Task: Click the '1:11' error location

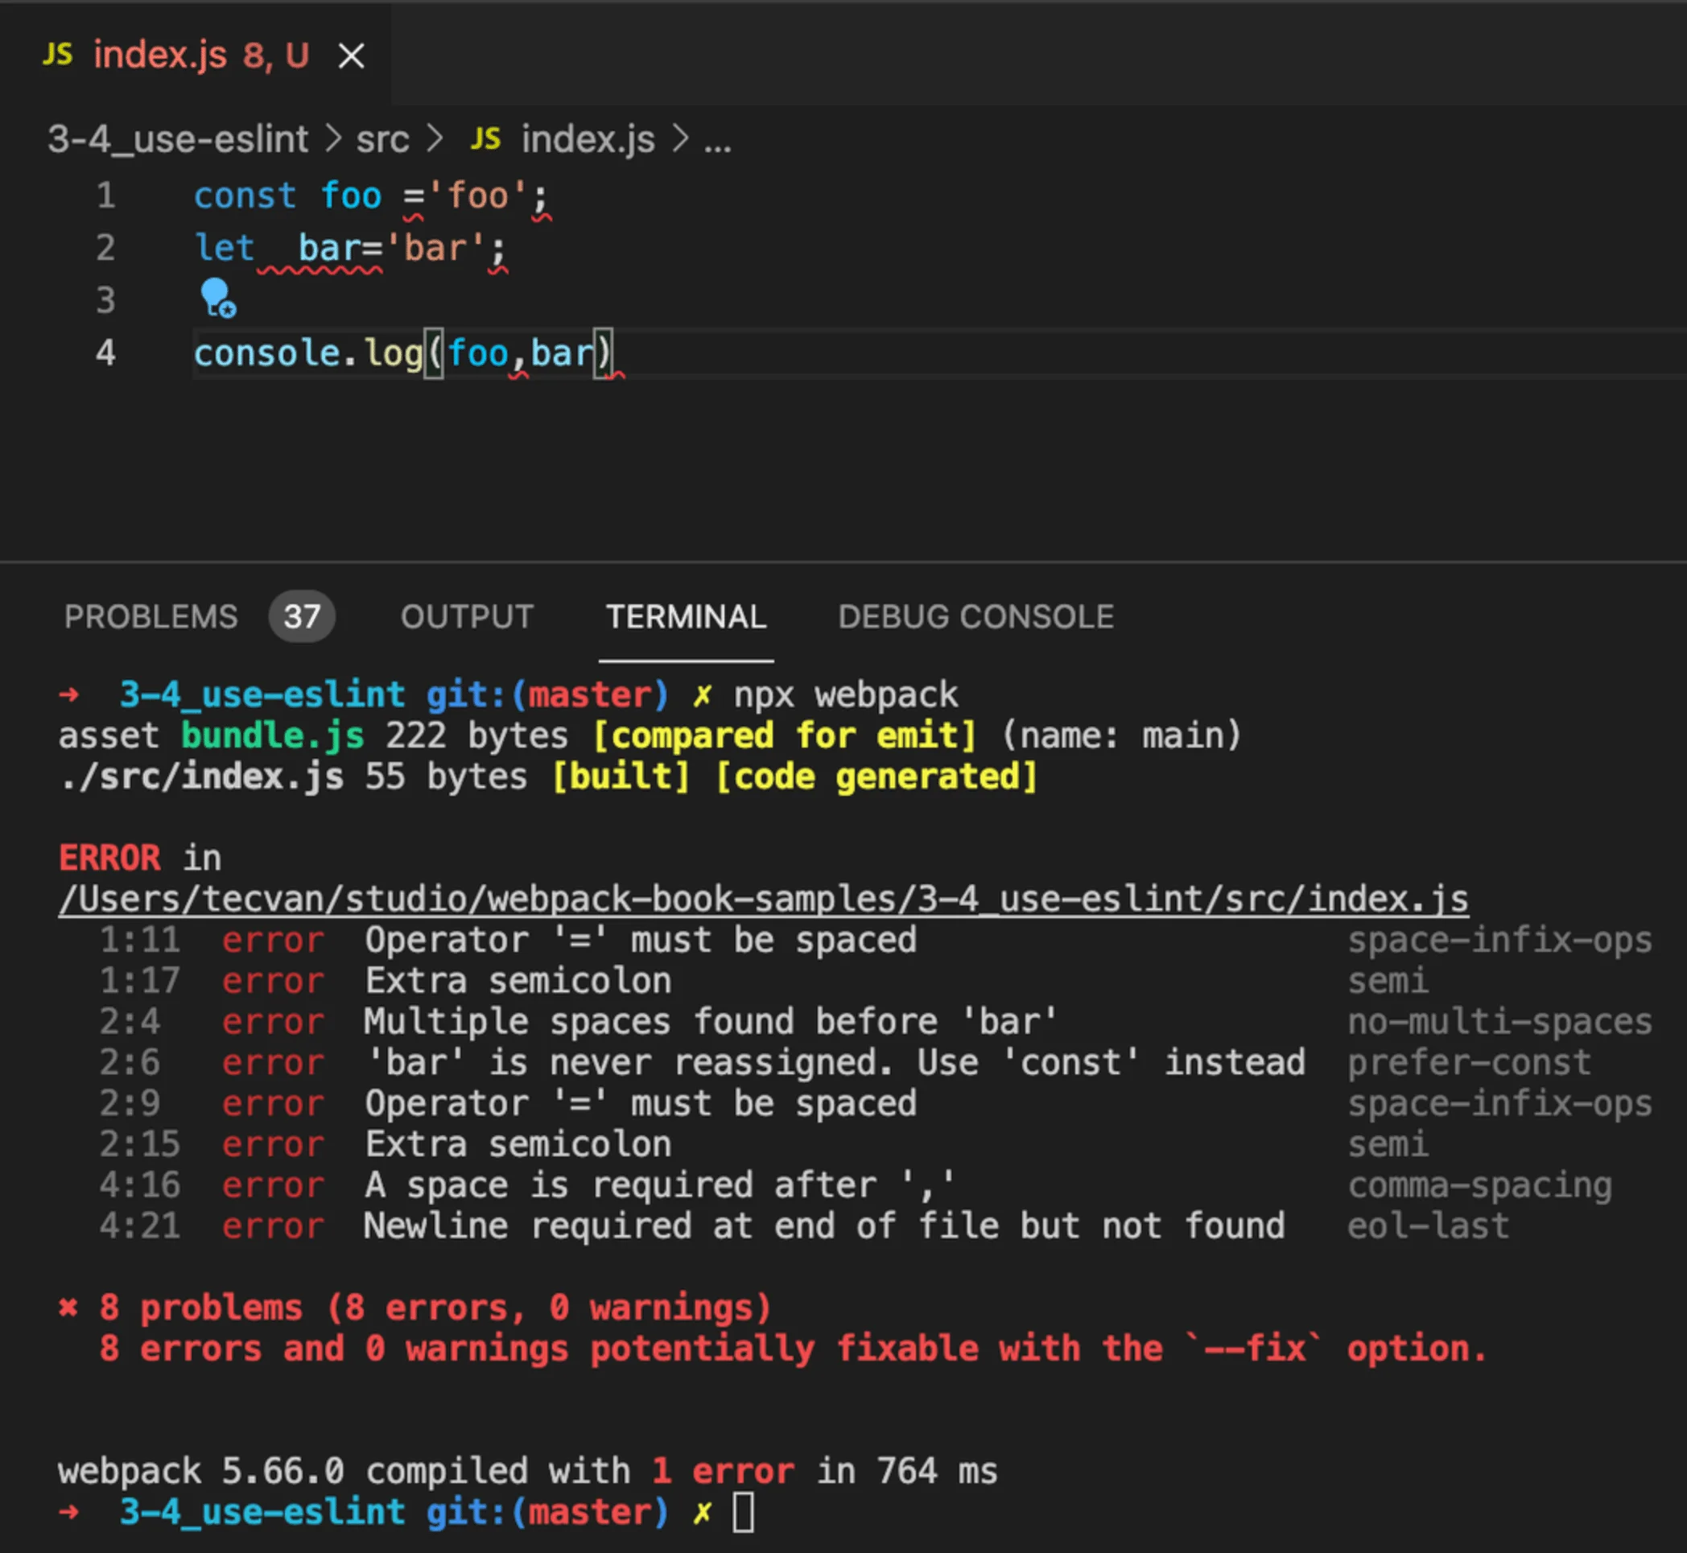Action: (x=139, y=940)
